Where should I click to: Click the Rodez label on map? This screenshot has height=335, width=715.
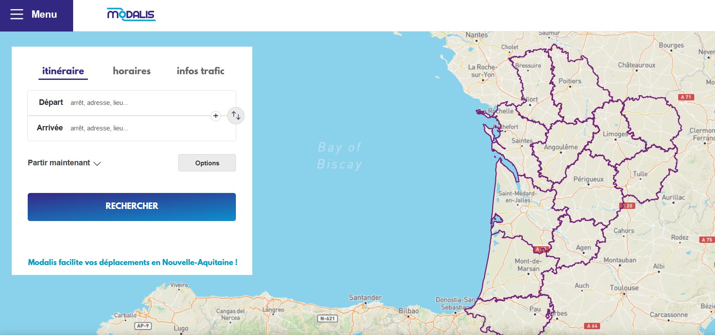[x=680, y=237]
